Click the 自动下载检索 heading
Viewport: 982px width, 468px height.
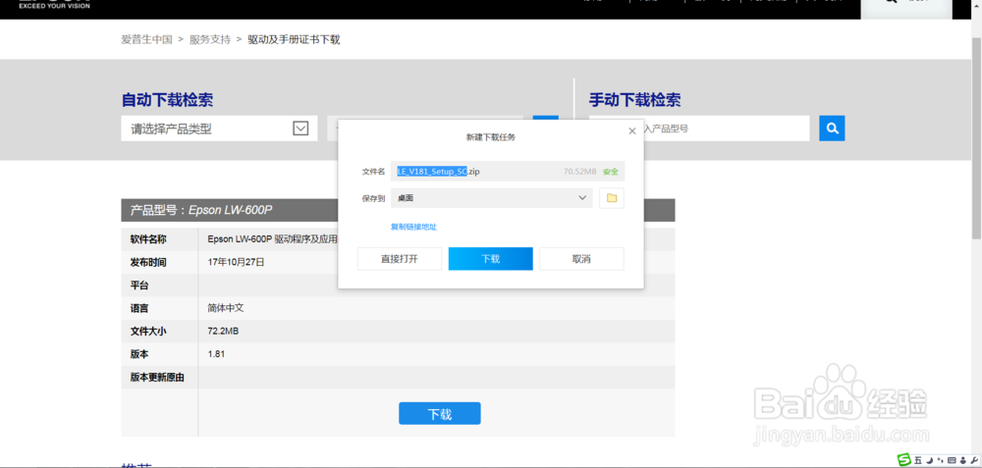tap(167, 100)
